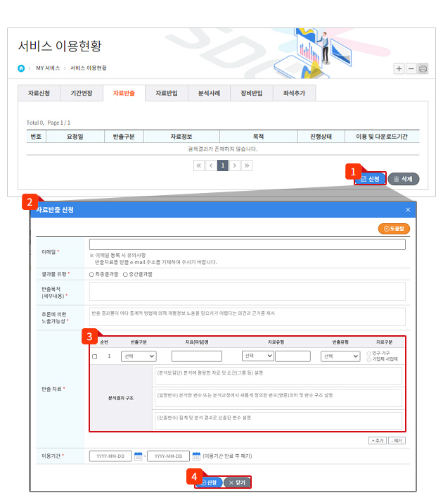Click 서비스 이용현황 breadcrumb link

[88, 68]
